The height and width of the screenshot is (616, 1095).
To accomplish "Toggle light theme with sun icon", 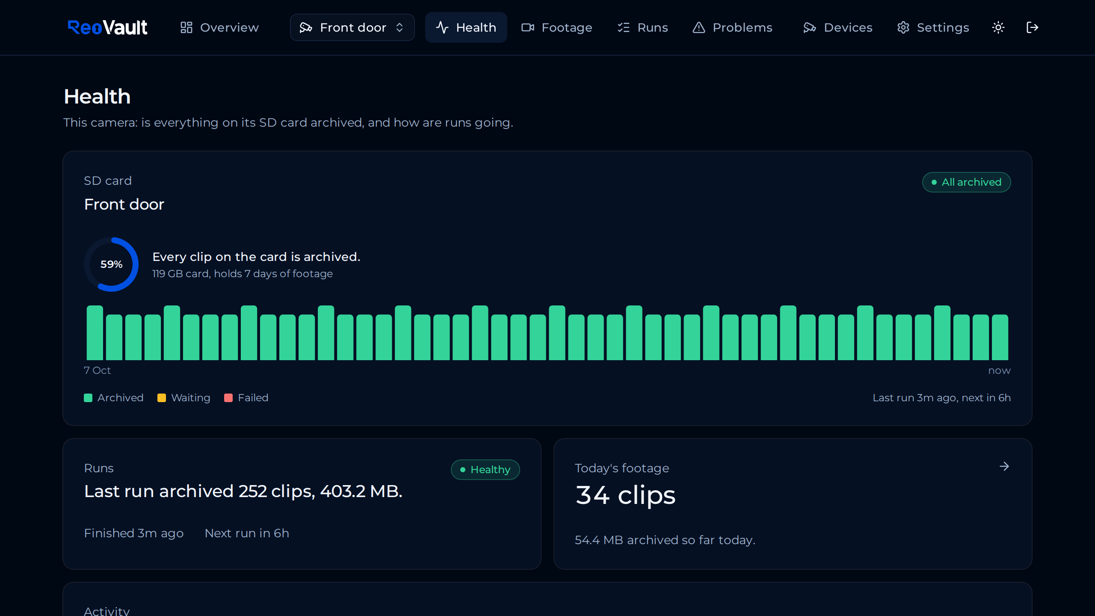I will point(998,27).
